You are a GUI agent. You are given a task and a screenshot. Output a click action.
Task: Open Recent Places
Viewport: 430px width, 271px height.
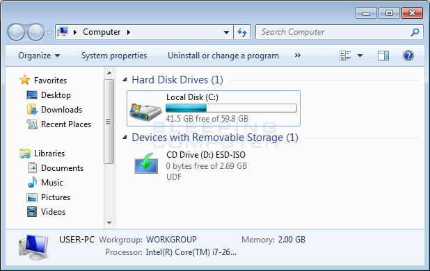click(x=66, y=124)
